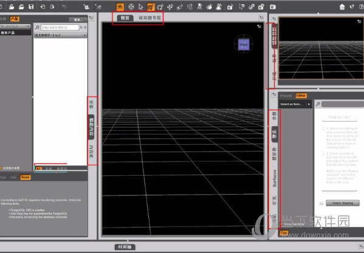Screen dimensions: 364x253
Task: Click the Merge file folder icon
Action: (21, 7)
